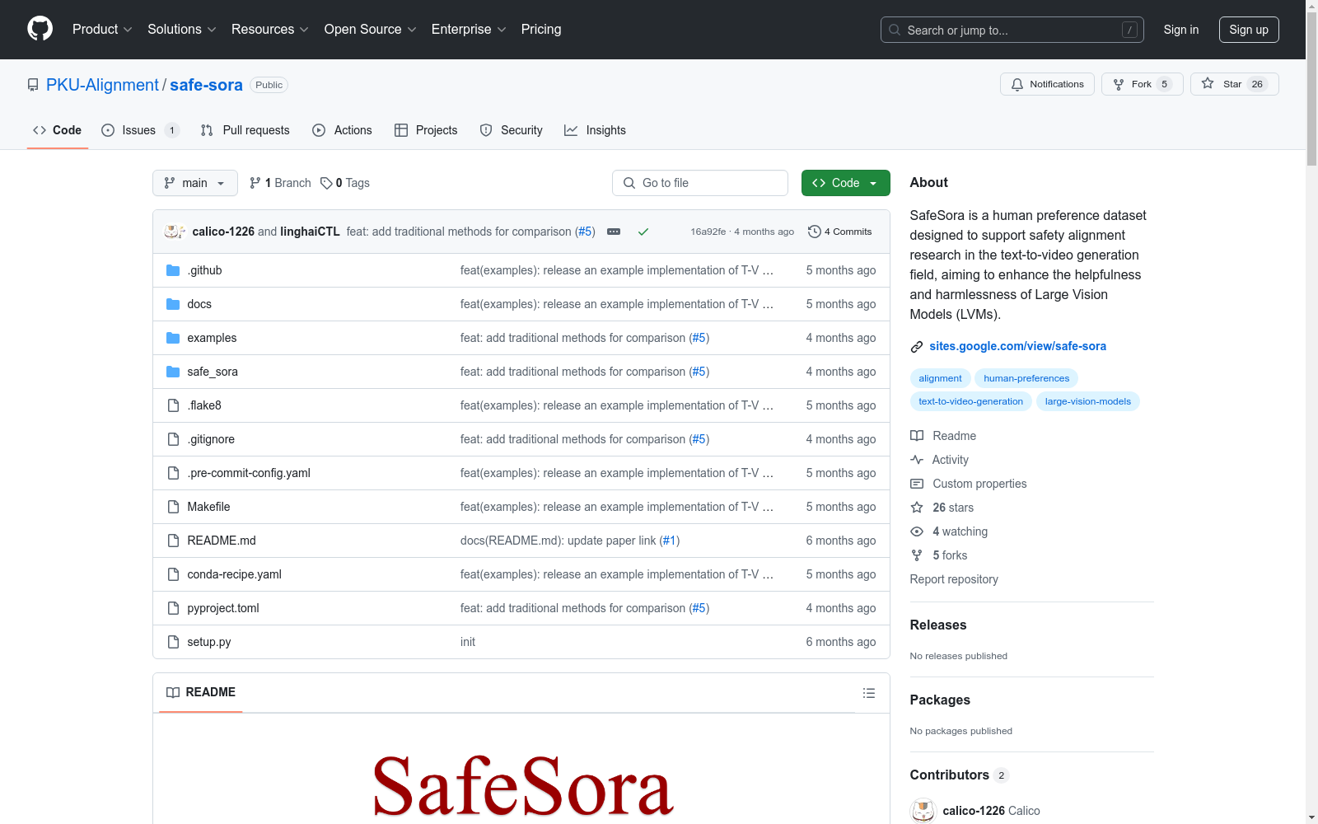The image size is (1318, 824).
Task: Click the commit authors avatar stack
Action: click(x=175, y=232)
